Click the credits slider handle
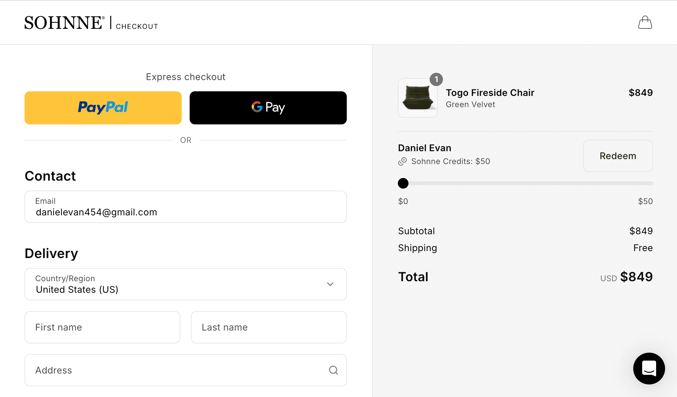Screen dimensions: 677x397 tap(403, 183)
